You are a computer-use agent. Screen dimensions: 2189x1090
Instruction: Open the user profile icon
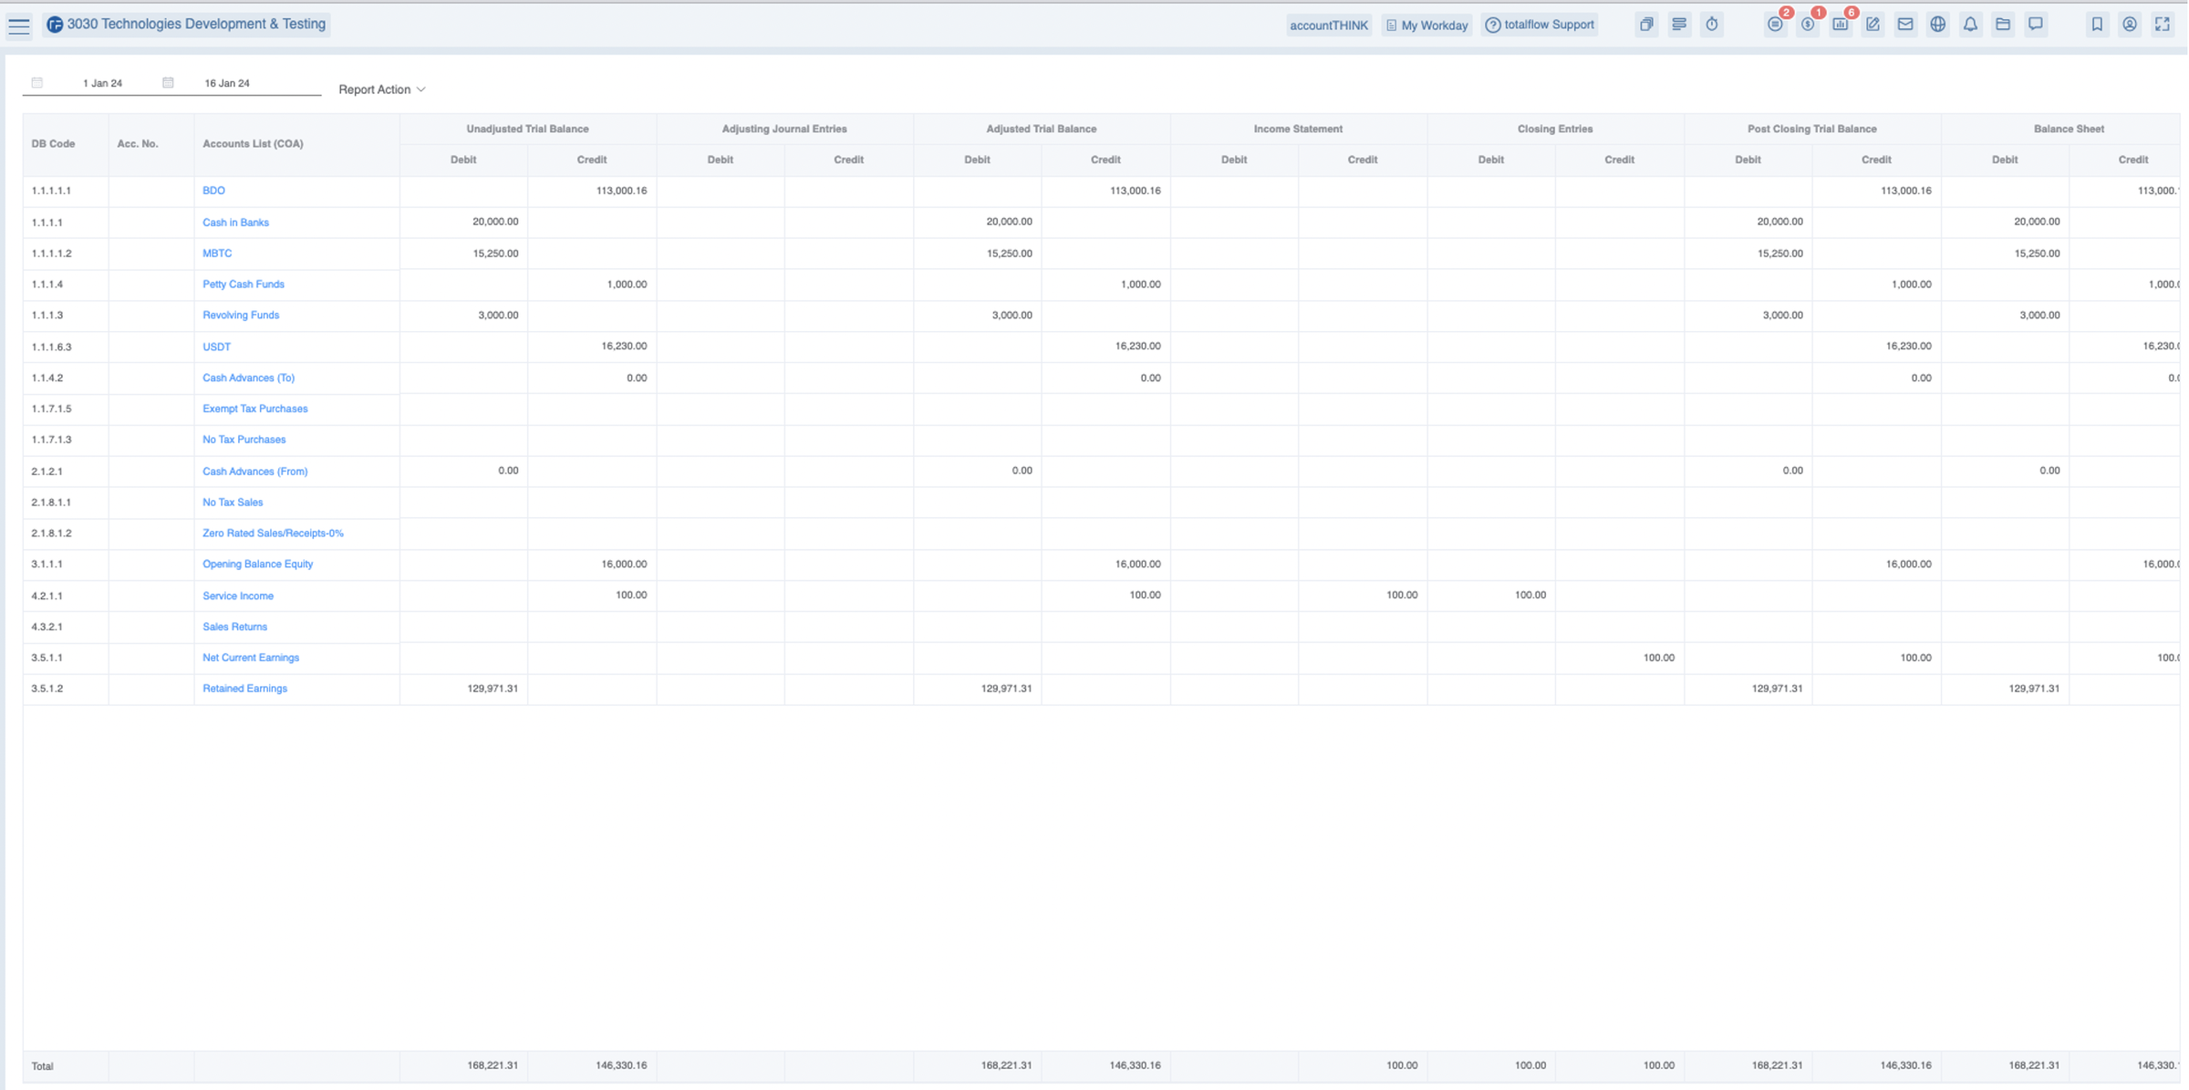pos(2130,25)
